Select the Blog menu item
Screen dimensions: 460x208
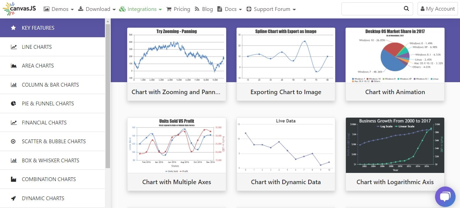(207, 9)
